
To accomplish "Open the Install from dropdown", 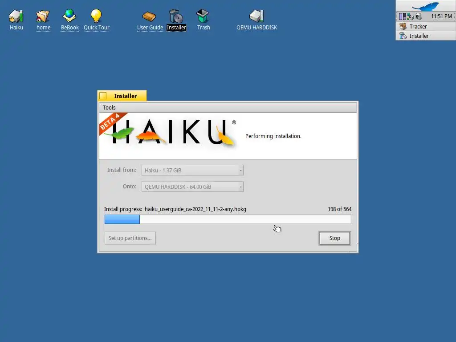I will [x=192, y=171].
